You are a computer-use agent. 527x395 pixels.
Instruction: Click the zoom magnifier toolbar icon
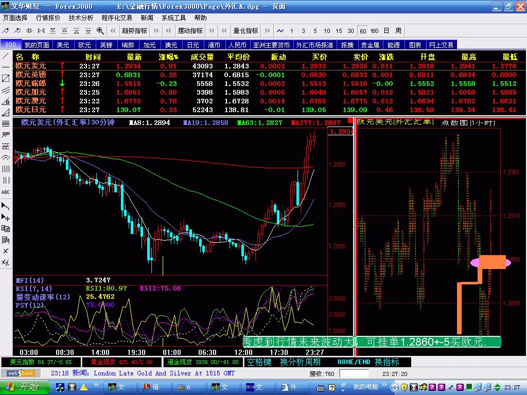100,31
